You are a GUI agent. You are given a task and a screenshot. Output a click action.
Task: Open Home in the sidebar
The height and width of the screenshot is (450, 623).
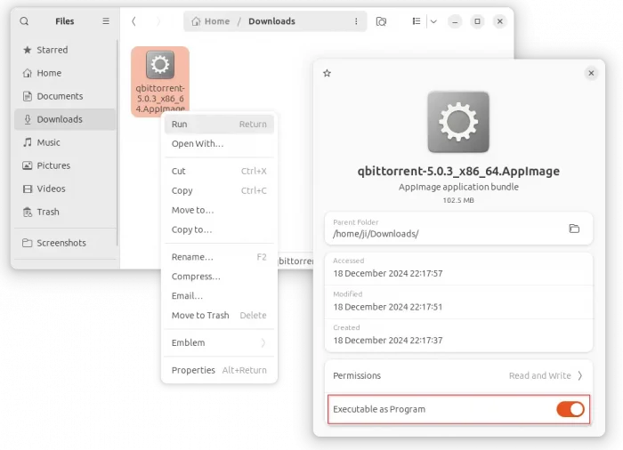pos(65,73)
